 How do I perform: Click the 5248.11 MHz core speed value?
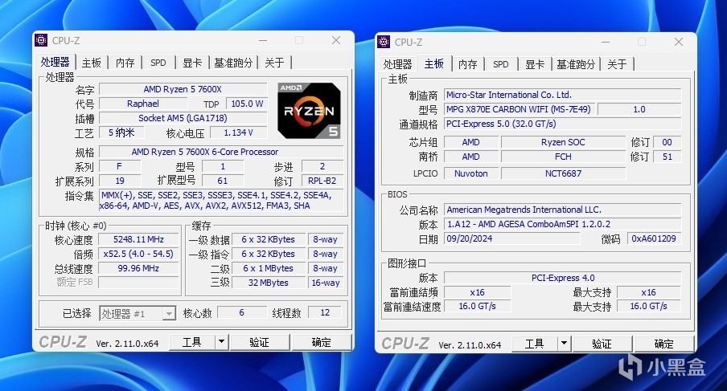coord(138,239)
